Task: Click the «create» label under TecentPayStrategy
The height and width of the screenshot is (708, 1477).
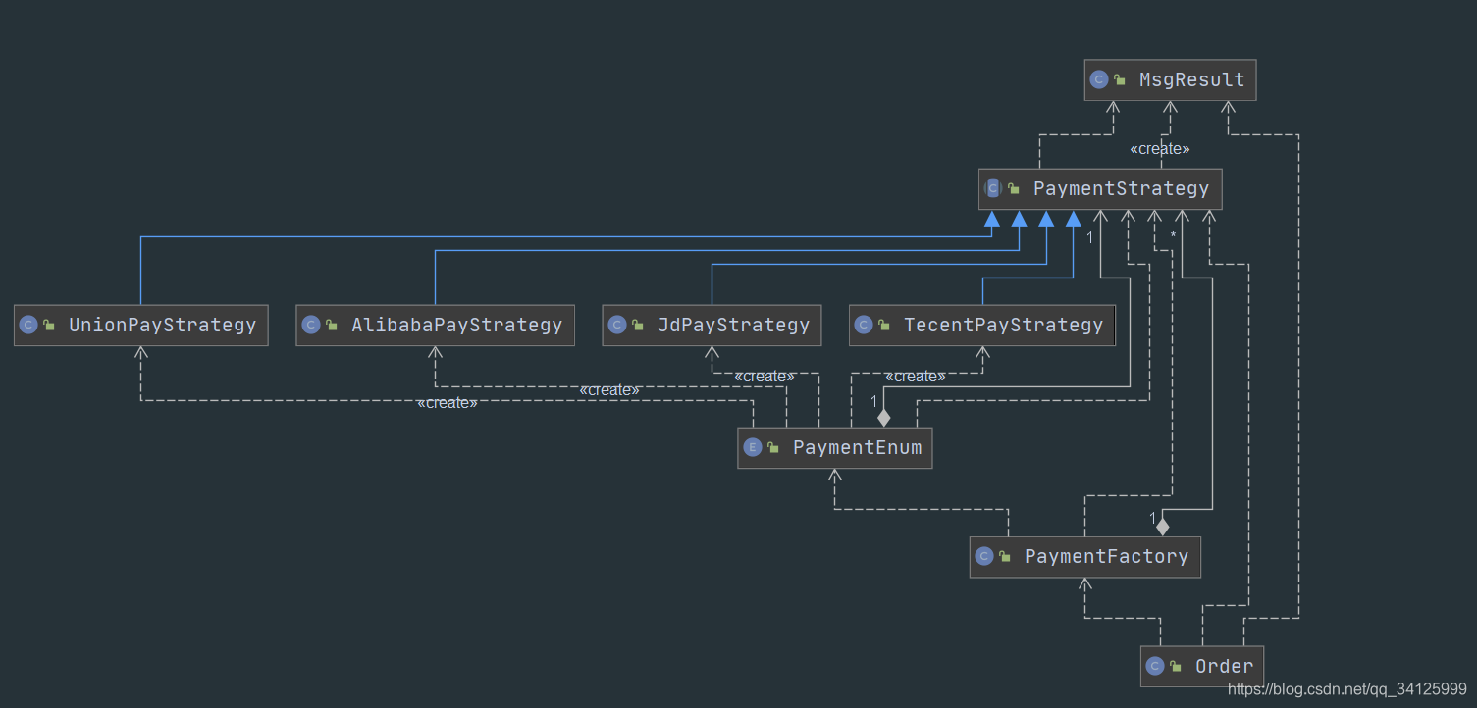Action: tap(916, 377)
